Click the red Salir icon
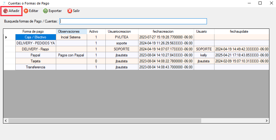 point(70,11)
